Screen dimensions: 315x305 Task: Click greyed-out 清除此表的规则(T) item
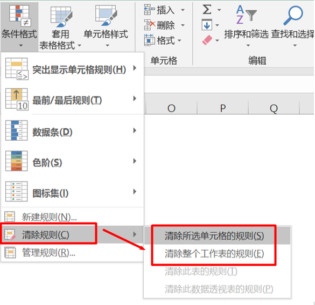click(217, 271)
